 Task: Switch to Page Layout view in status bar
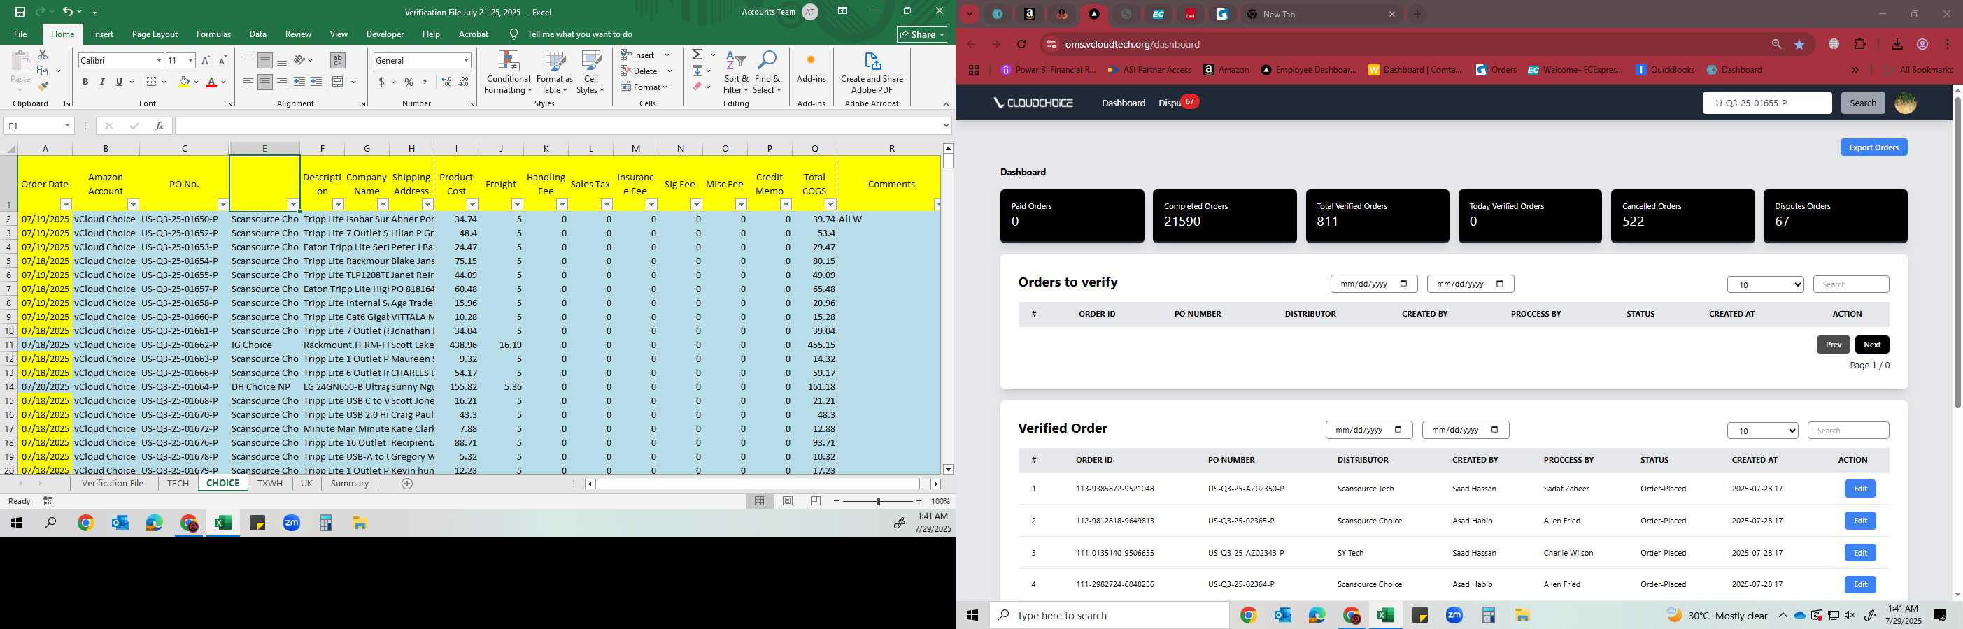point(788,501)
